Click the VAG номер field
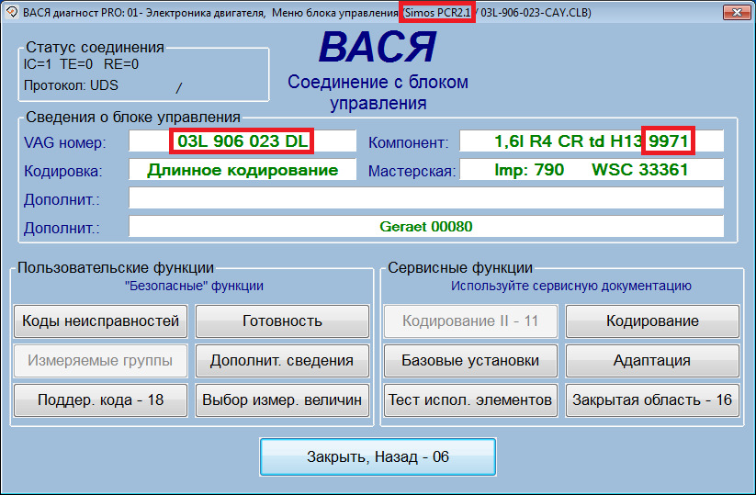 (243, 141)
